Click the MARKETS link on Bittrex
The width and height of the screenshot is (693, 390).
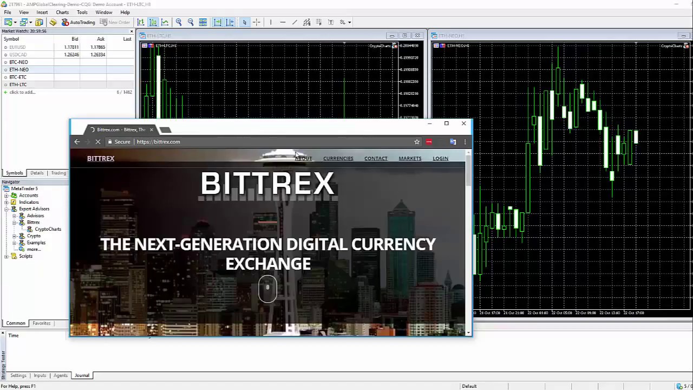point(410,159)
